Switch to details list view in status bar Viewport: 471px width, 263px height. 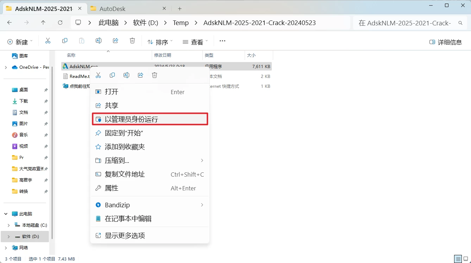click(458, 259)
